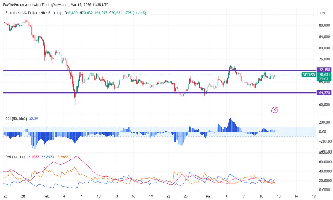Click the current price label 70,631
The height and width of the screenshot is (200, 333).
click(x=324, y=75)
